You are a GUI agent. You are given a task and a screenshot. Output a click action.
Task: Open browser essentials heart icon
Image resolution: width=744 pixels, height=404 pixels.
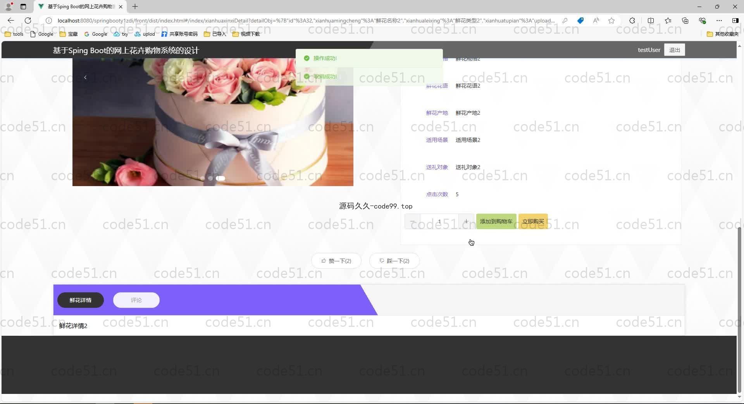click(x=702, y=21)
